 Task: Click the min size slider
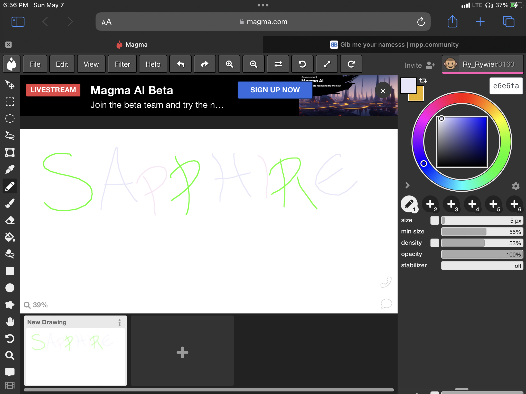click(482, 232)
